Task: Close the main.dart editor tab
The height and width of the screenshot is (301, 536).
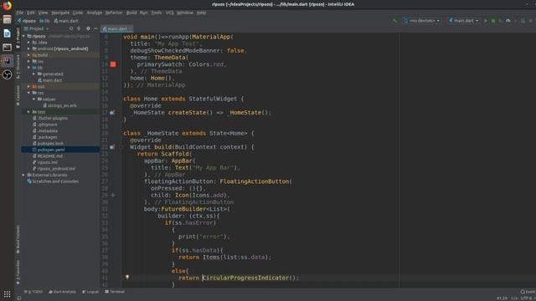Action: (x=131, y=29)
